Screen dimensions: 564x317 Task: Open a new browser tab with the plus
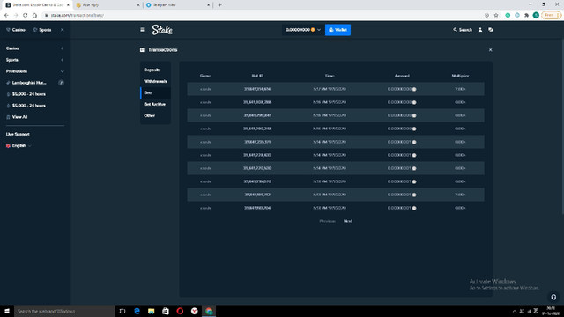click(219, 5)
